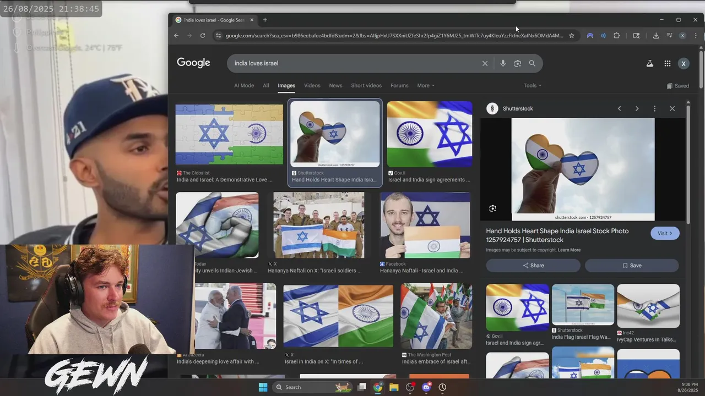The image size is (705, 396).
Task: Go to next image in preview panel
Action: point(637,108)
